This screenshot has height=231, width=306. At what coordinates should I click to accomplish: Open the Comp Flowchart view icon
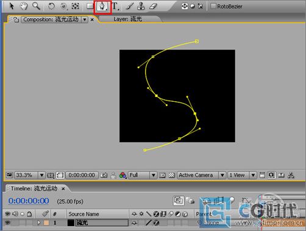coord(291,175)
